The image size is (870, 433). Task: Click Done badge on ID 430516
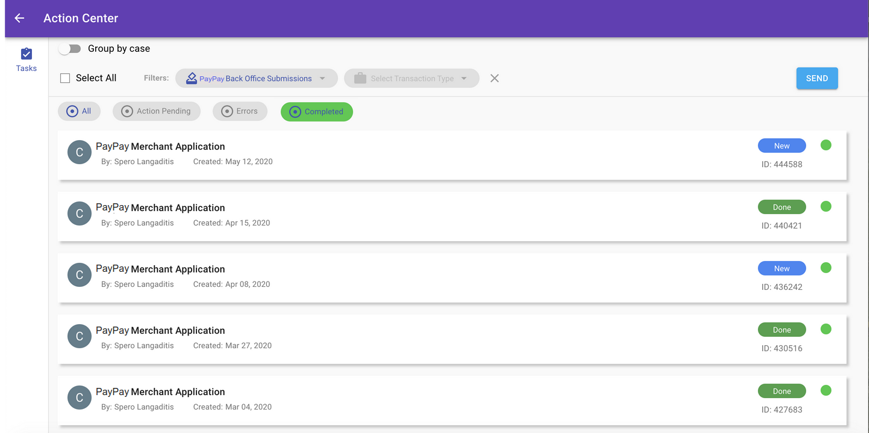tap(782, 330)
